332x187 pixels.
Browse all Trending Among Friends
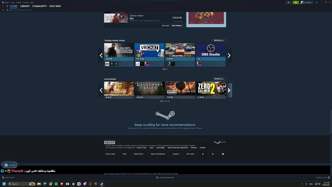219,40
